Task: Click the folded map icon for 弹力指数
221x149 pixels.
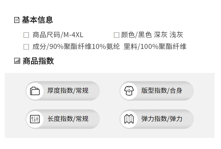Action: pyautogui.click(x=129, y=119)
